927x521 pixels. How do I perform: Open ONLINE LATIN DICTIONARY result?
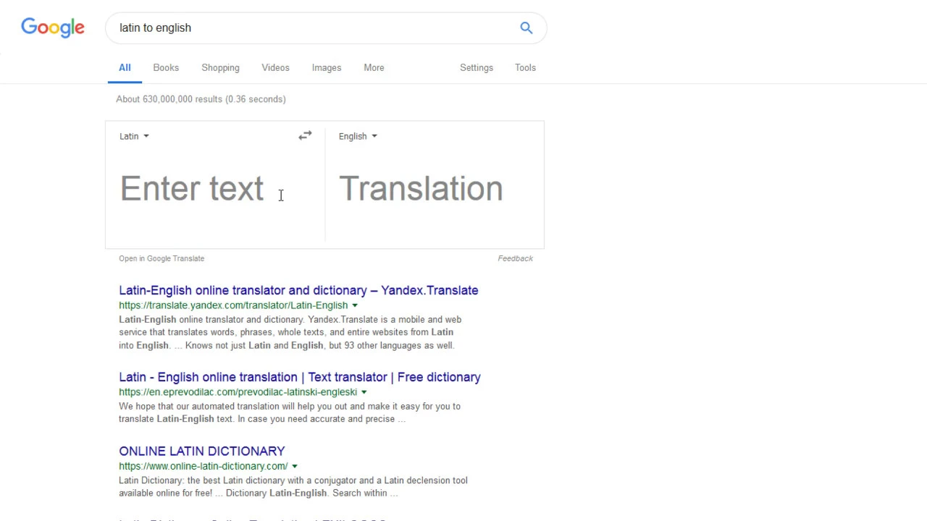(x=202, y=451)
